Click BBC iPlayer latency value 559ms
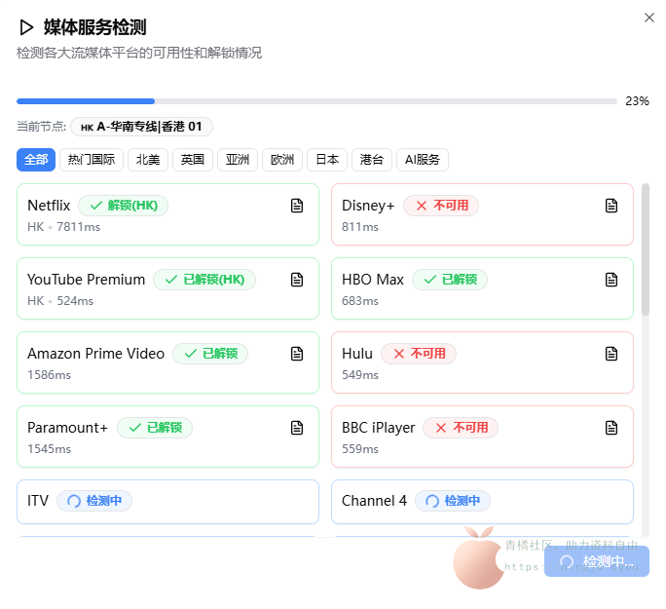The height and width of the screenshot is (609, 666). click(x=360, y=449)
